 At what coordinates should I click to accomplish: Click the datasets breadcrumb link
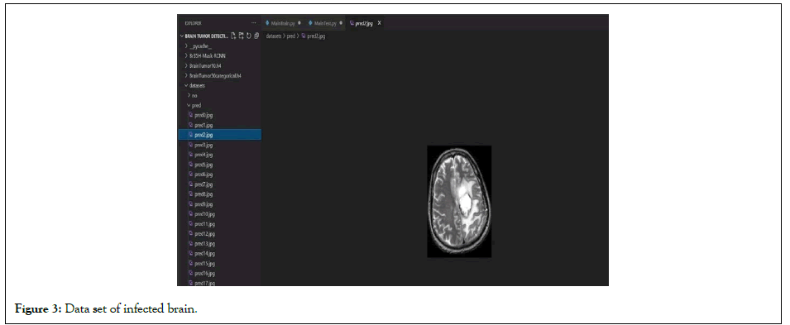[x=274, y=36]
